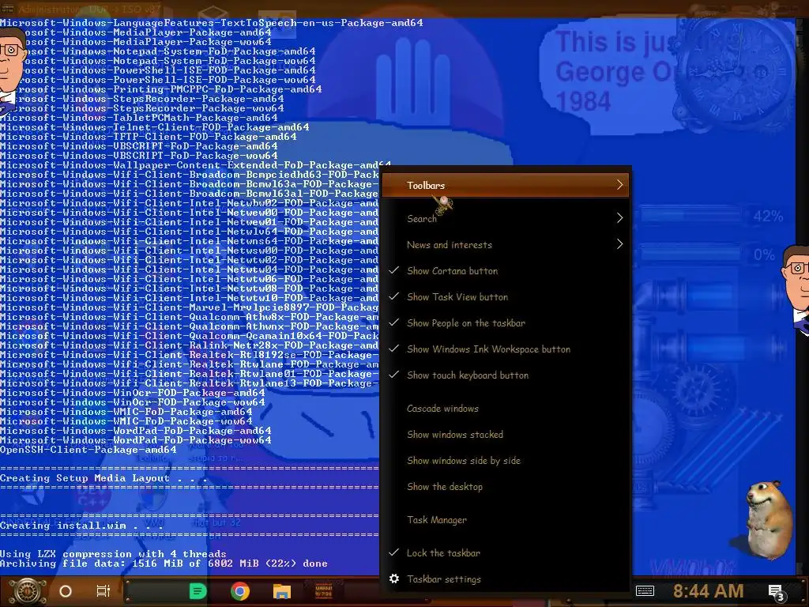This screenshot has width=809, height=607.
Task: Open the Search menu entry
Action: 506,218
